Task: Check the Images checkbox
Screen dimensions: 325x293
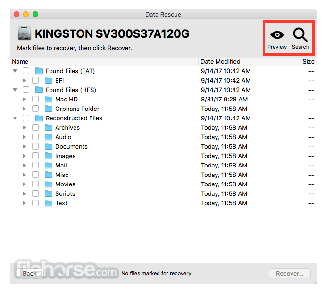Action: 35,156
